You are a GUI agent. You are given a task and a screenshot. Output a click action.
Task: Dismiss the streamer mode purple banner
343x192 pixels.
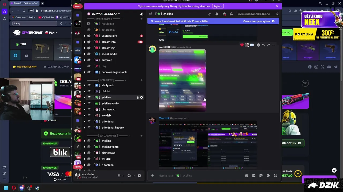pyautogui.click(x=277, y=6)
